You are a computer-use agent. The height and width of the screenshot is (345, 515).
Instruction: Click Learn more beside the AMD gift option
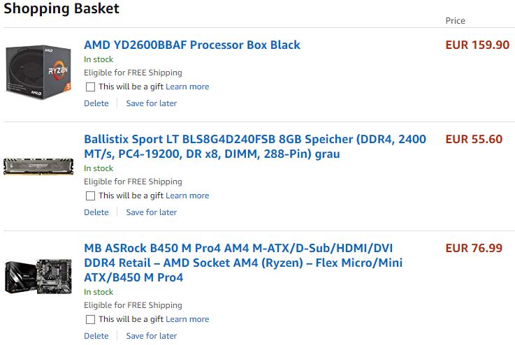pos(187,87)
